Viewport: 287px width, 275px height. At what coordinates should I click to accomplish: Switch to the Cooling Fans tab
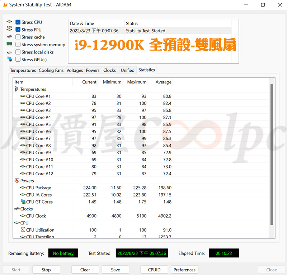(51, 70)
